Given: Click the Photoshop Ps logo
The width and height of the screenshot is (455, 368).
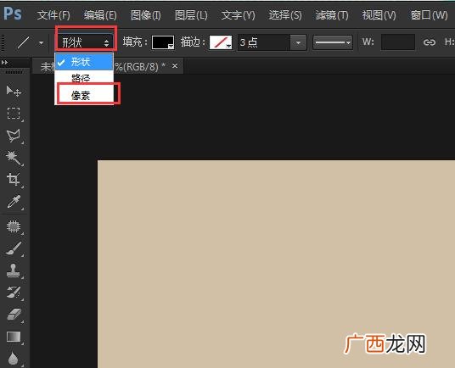Looking at the screenshot, I should tap(13, 14).
